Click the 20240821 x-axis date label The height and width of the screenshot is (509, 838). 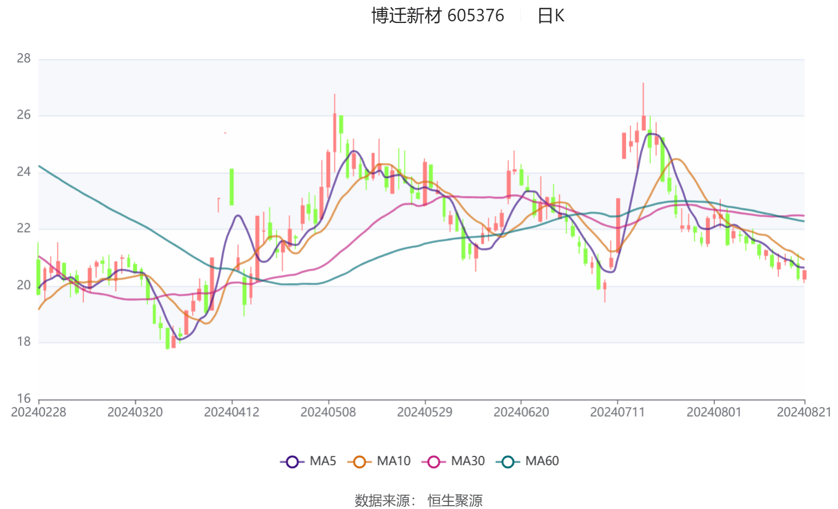(x=804, y=412)
